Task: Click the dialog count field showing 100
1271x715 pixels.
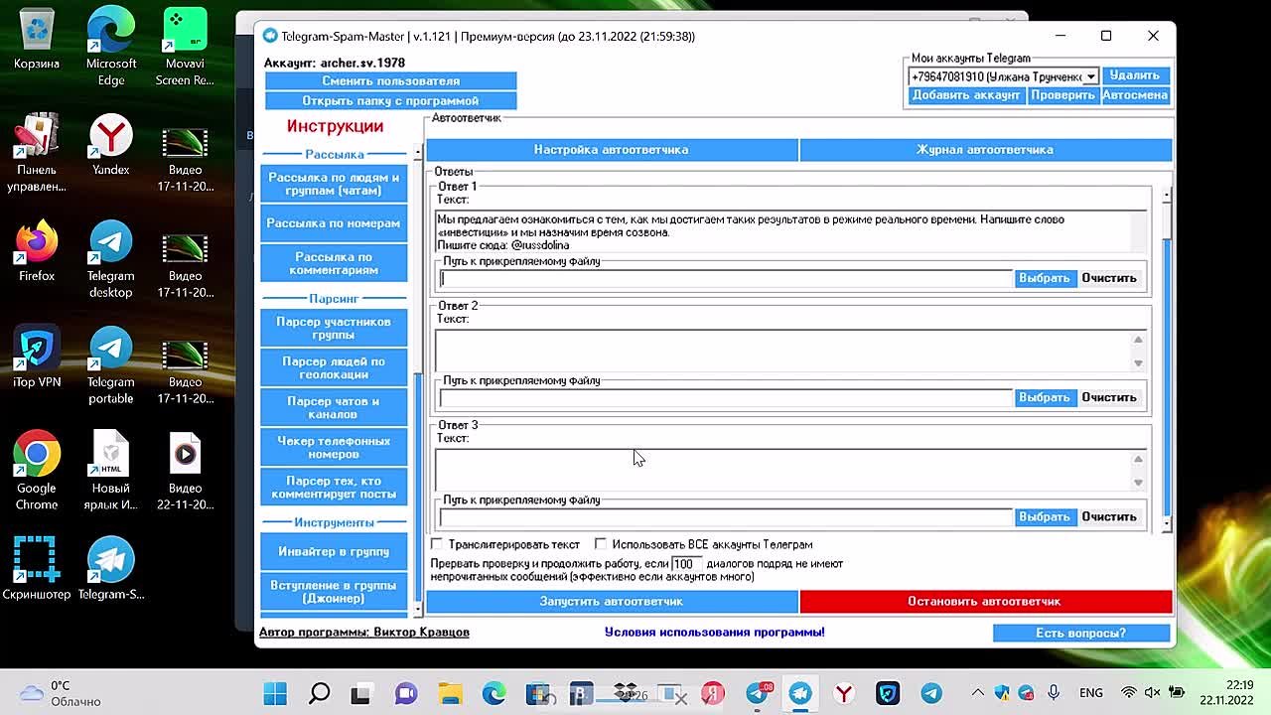Action: coord(687,564)
